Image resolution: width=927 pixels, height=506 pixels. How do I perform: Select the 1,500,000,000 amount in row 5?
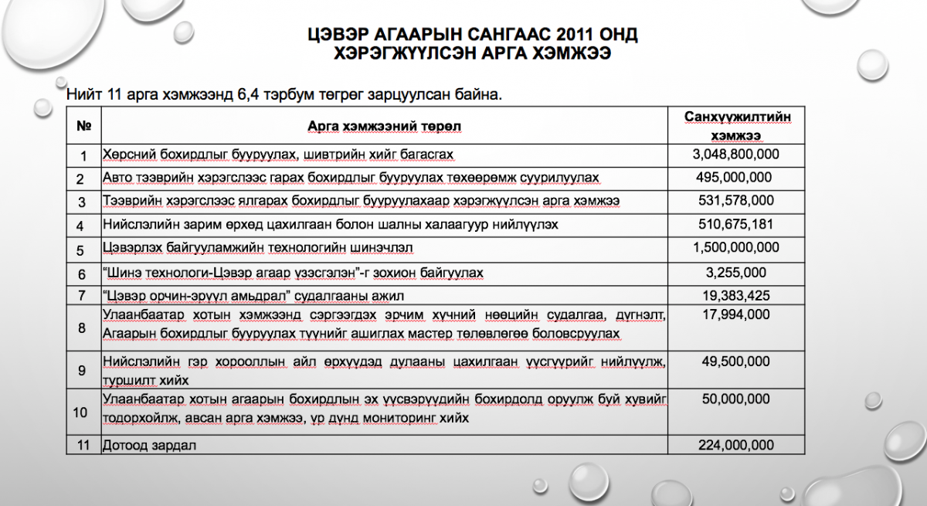737,248
